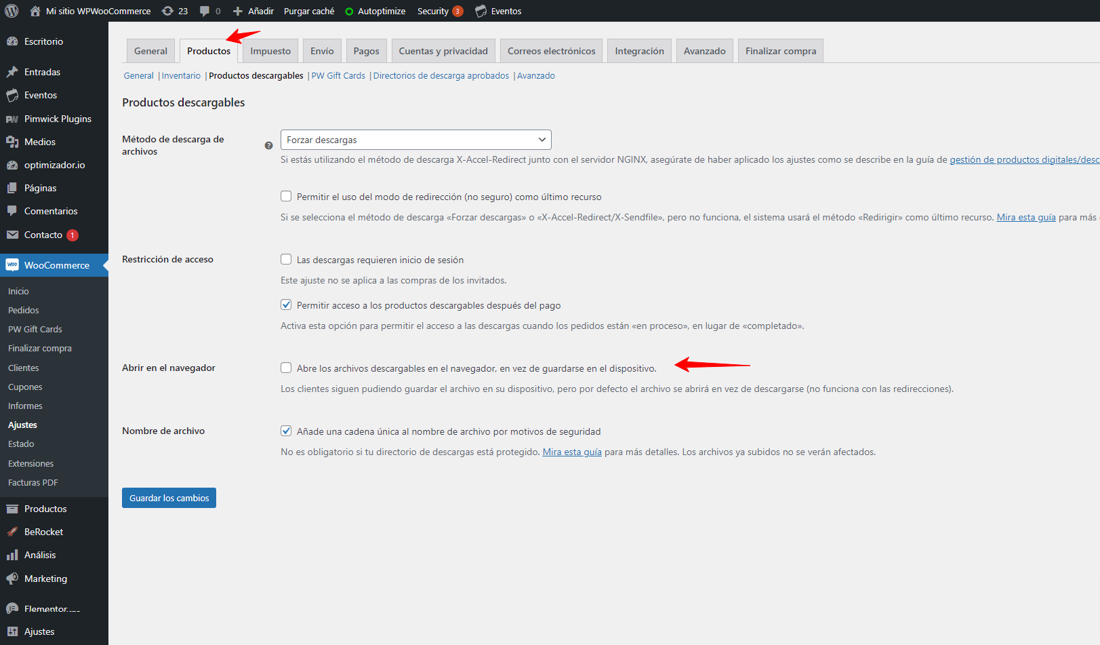Open the comments bubble icon in admin bar
Viewport: 1100px width, 645px height.
[x=205, y=11]
